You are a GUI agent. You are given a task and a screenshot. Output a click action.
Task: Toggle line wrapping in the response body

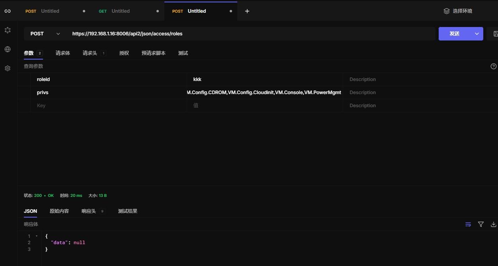click(468, 224)
